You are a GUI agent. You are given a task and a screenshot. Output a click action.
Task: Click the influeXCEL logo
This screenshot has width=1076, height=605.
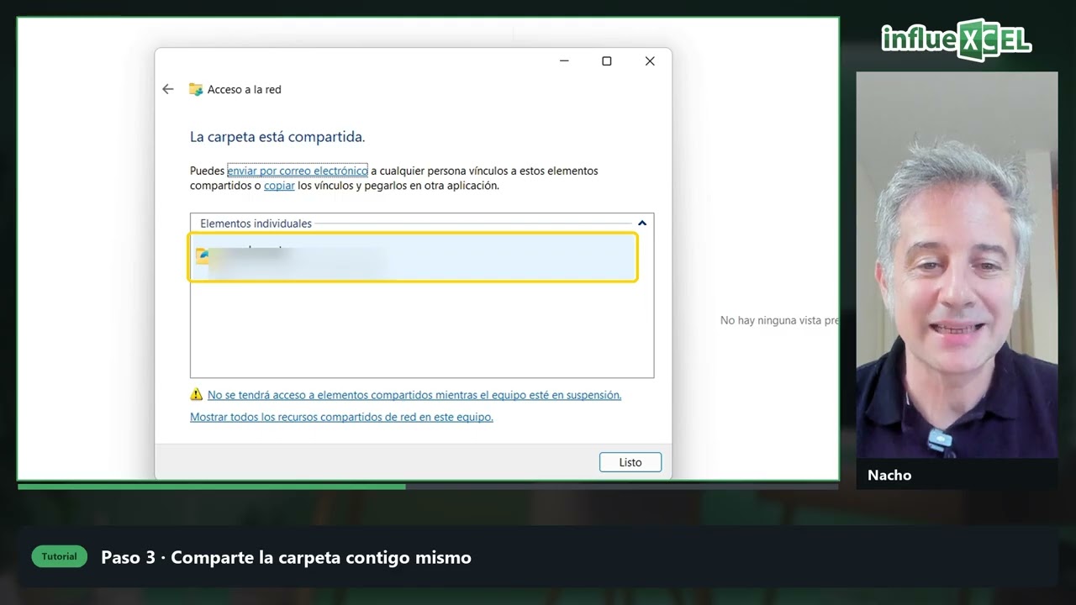[957, 39]
